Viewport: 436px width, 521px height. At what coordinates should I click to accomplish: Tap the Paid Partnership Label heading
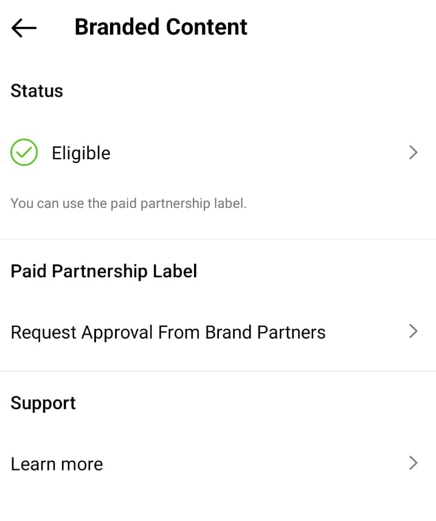[104, 271]
